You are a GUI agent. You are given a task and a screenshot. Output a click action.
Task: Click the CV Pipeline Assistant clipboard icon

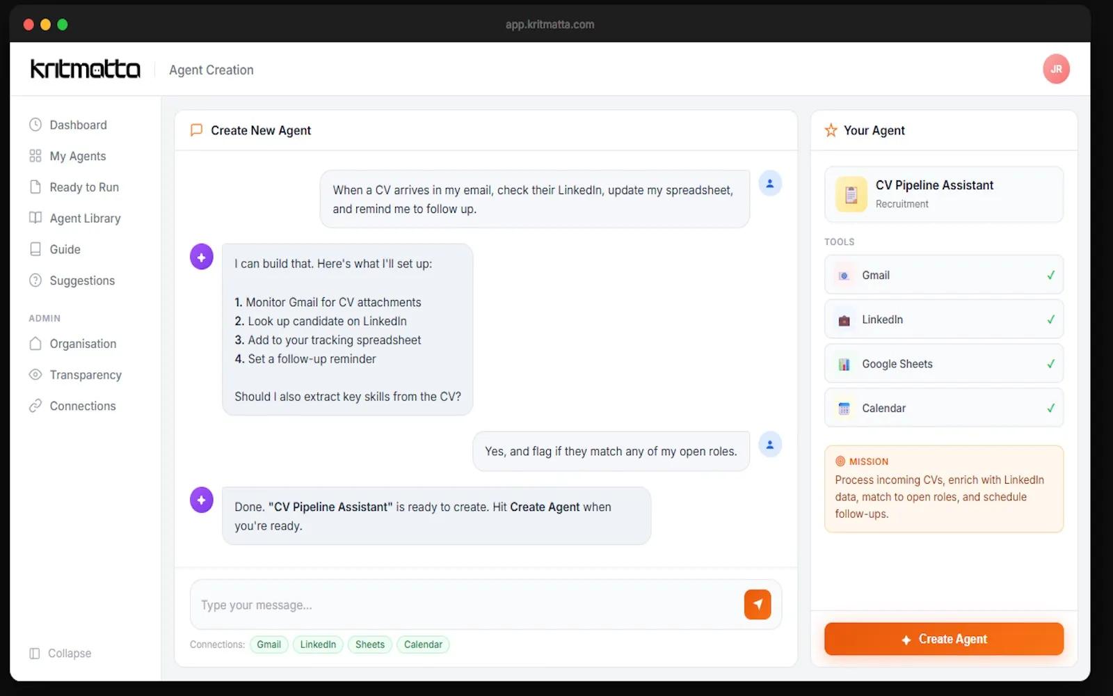(851, 194)
